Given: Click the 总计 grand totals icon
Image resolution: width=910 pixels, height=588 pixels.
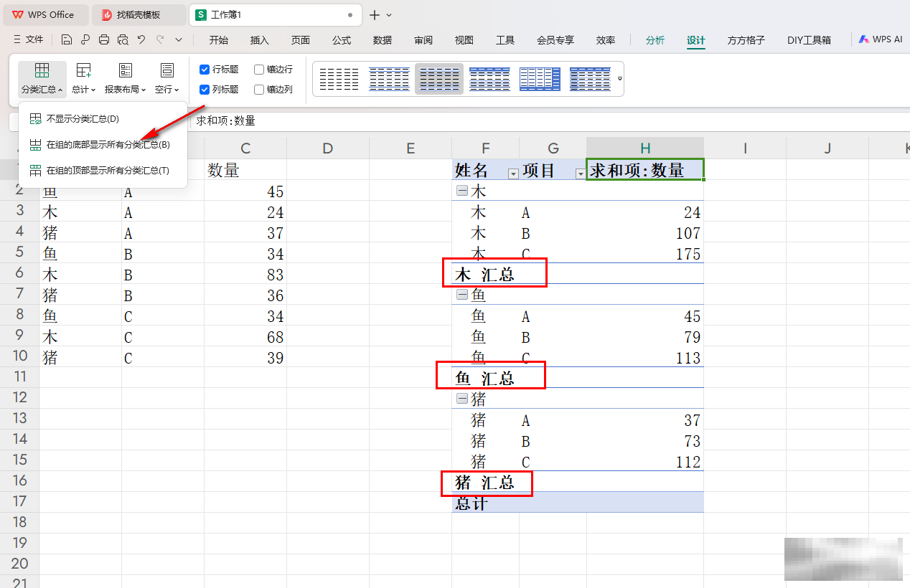Looking at the screenshot, I should click(x=84, y=70).
